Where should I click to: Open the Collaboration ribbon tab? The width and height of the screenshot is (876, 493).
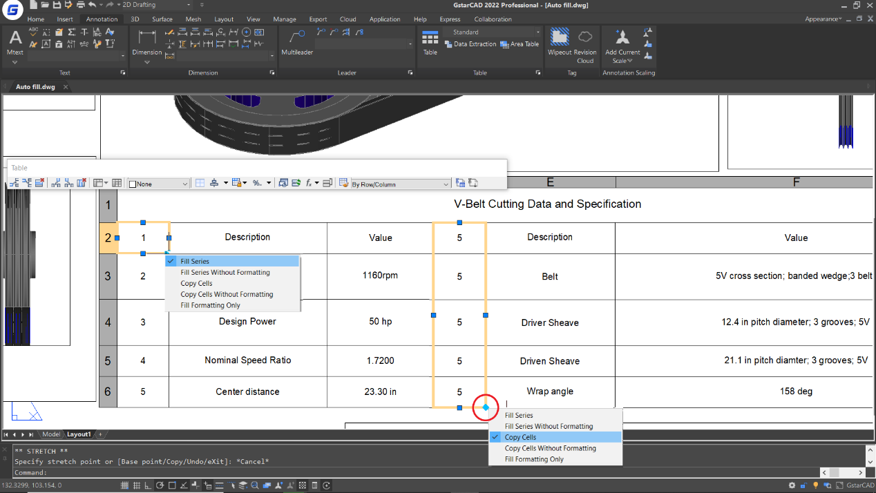click(x=493, y=19)
